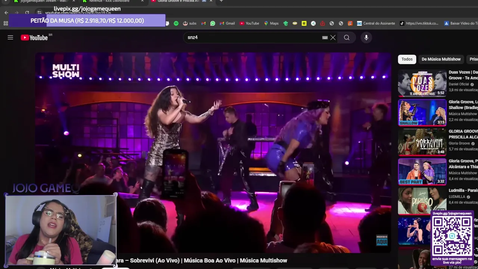478x269 pixels.
Task: Open the Shallow video thumbnail
Action: [422, 112]
